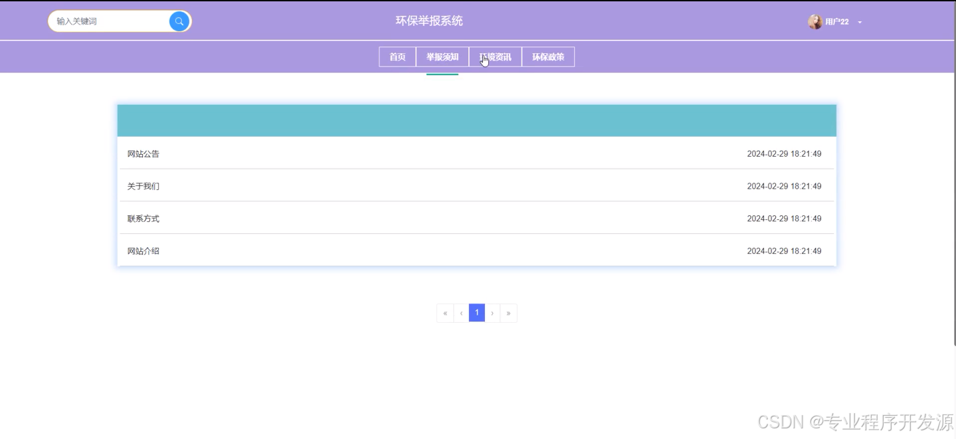Image resolution: width=956 pixels, height=439 pixels.
Task: Open the 举报须知 nav tab
Action: pyautogui.click(x=442, y=57)
